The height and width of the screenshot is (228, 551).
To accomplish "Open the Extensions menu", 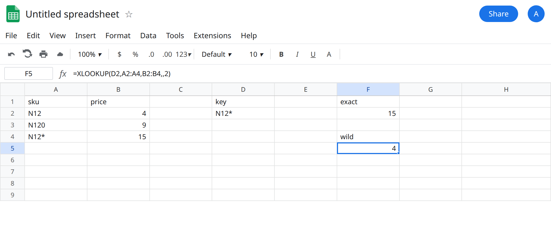I will (212, 36).
